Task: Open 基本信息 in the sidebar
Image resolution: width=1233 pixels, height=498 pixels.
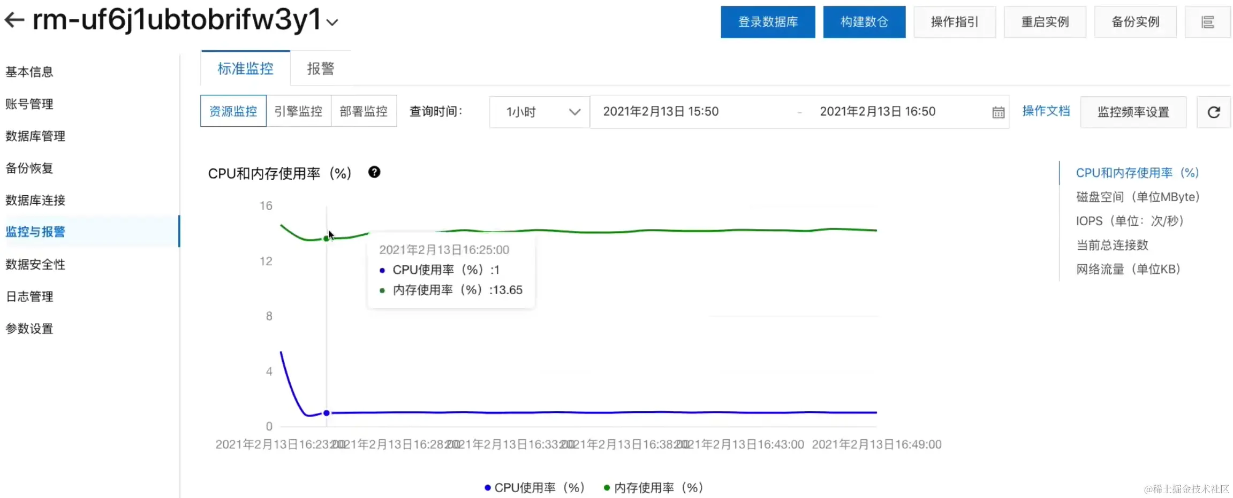Action: click(x=29, y=72)
